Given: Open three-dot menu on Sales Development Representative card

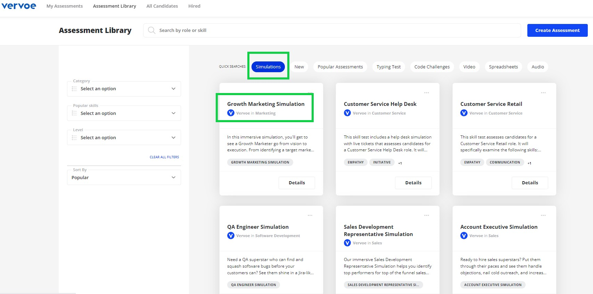Looking at the screenshot, I should (427, 216).
